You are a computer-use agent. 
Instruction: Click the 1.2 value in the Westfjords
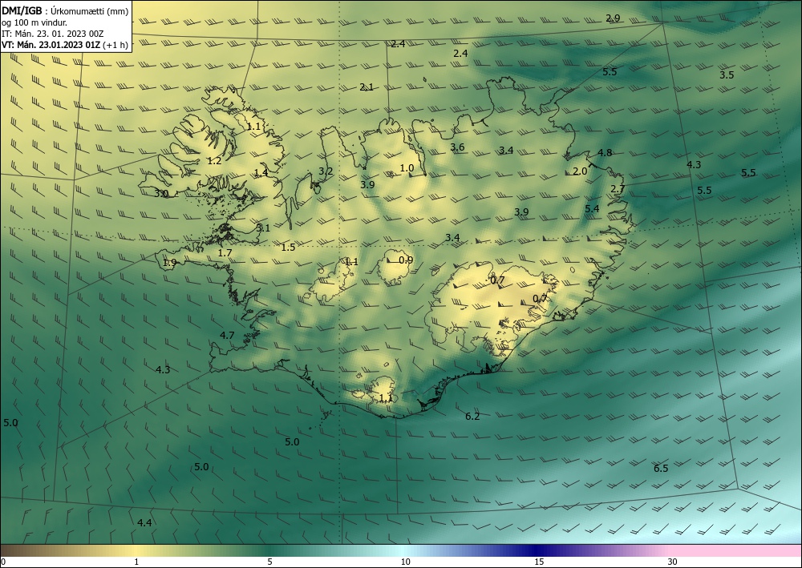[x=214, y=161]
